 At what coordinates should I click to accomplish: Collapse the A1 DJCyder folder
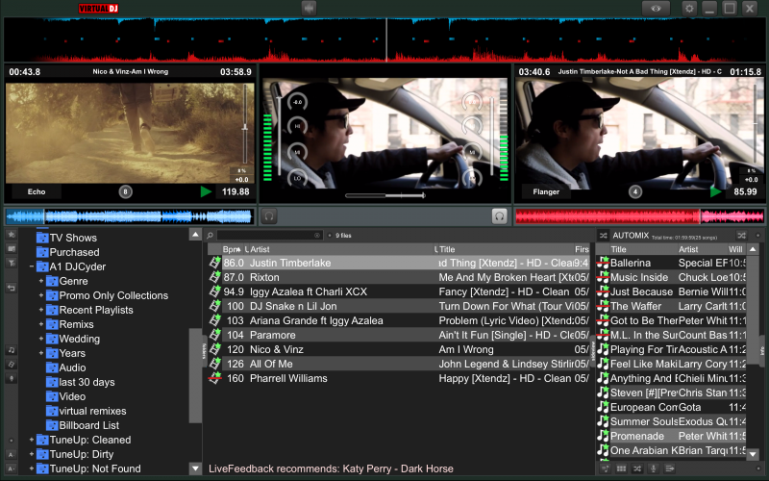pos(32,266)
